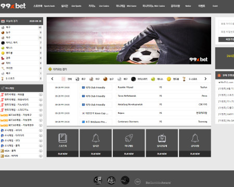Click the soccer banner image with 99xbet logo

click(129, 41)
